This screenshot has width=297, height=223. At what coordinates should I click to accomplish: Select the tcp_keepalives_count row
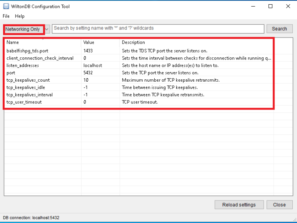click(28, 80)
